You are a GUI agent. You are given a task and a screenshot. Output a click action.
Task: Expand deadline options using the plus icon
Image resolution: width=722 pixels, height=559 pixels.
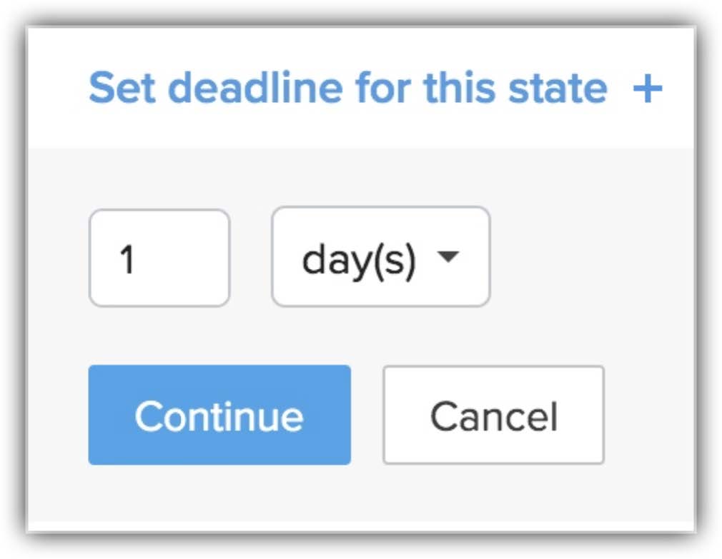coord(647,90)
